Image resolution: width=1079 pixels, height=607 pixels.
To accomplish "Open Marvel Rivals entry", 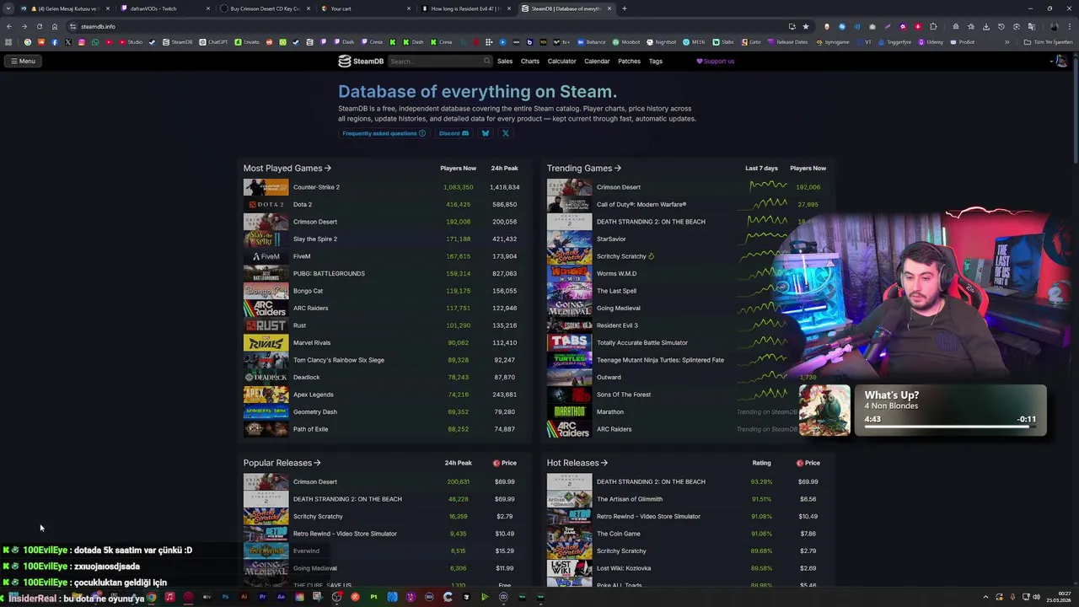I will pos(312,342).
